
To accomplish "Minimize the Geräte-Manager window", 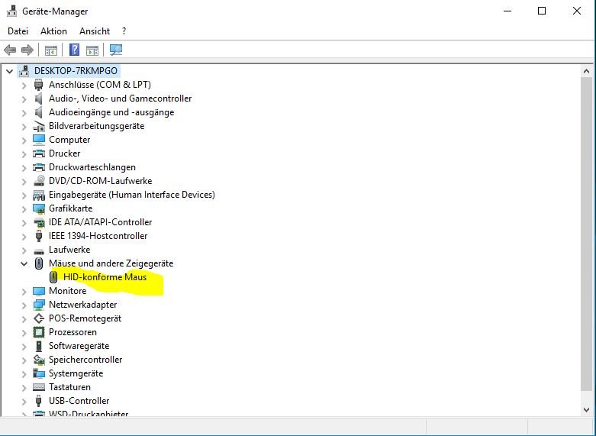I will pos(507,11).
